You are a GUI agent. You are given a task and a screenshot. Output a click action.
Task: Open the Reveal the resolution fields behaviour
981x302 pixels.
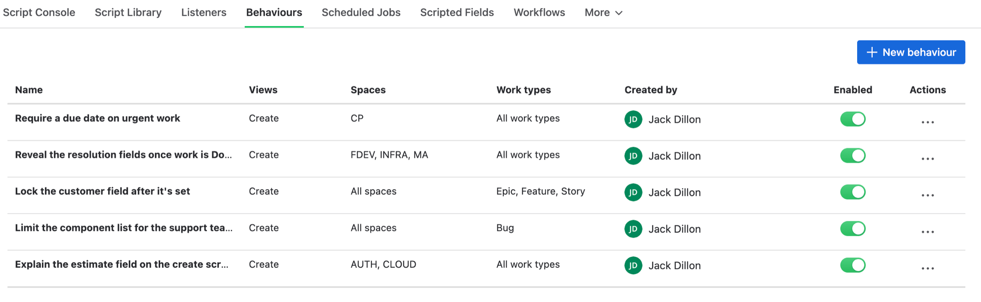pyautogui.click(x=123, y=155)
